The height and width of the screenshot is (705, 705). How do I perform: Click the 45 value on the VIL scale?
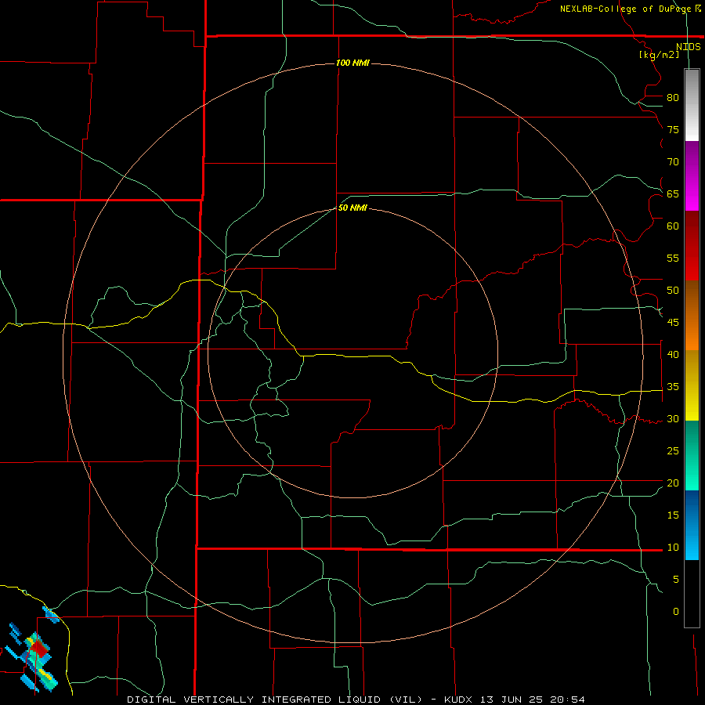coord(673,323)
